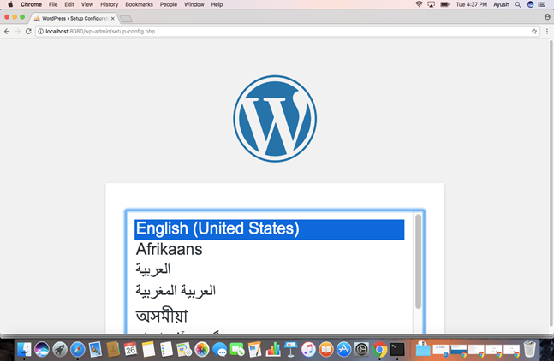Open Notification Center icon
Screen dimensions: 554x361
(x=542, y=4)
